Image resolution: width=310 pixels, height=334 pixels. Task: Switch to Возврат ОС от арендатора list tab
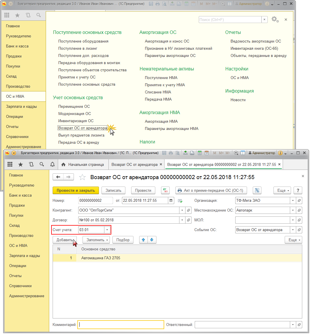click(x=135, y=164)
